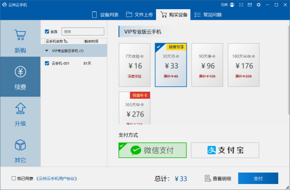Collapse the VIP专业版云手机 (1) group
The height and width of the screenshot is (190, 290).
46,51
